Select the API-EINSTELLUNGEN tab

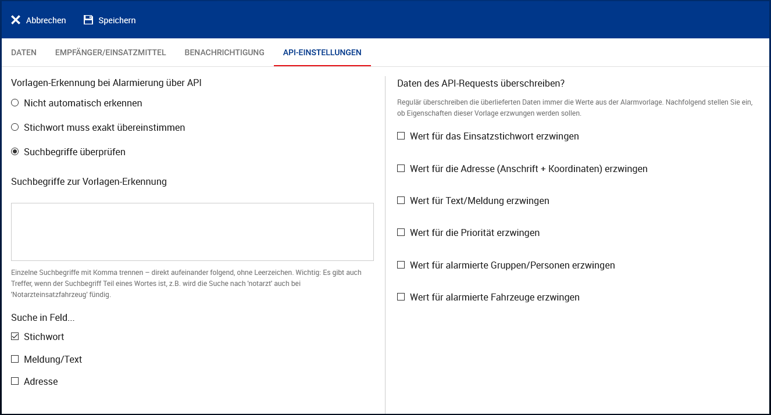(x=322, y=52)
